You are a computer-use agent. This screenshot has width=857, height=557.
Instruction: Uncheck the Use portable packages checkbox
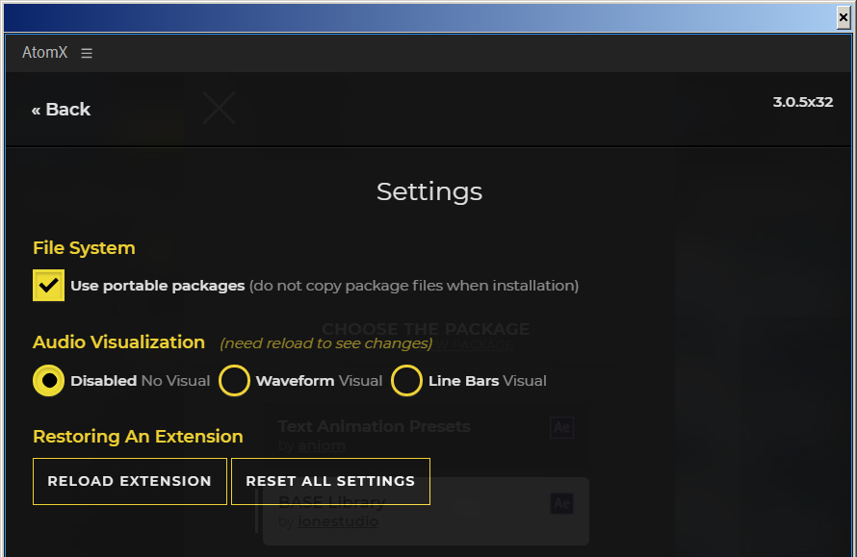pos(49,285)
